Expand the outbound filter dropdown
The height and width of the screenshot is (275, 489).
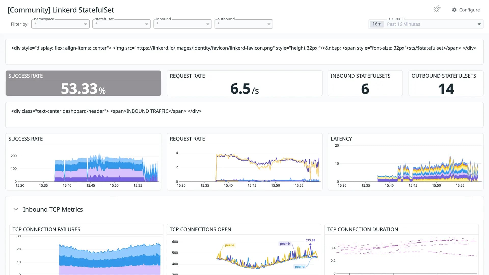click(244, 24)
